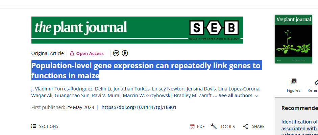Click The Plant Journal green banner

tap(101, 30)
